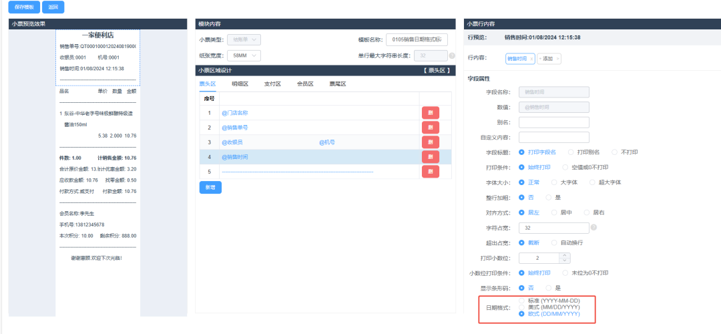
Task: Click the 模板名称 text field
Action: tap(417, 40)
